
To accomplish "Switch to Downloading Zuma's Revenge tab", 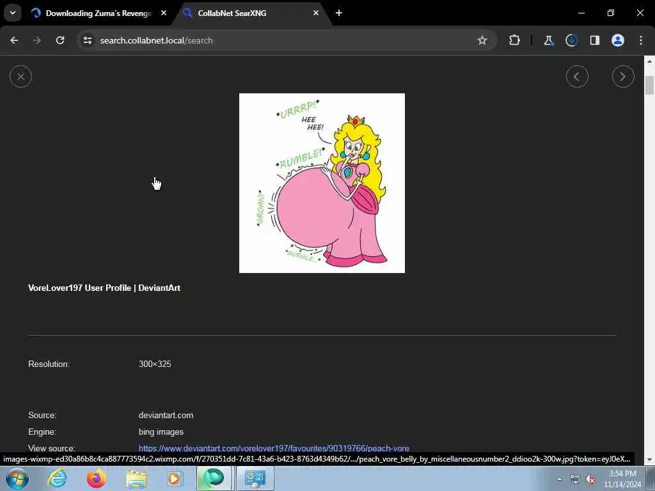I will (99, 13).
